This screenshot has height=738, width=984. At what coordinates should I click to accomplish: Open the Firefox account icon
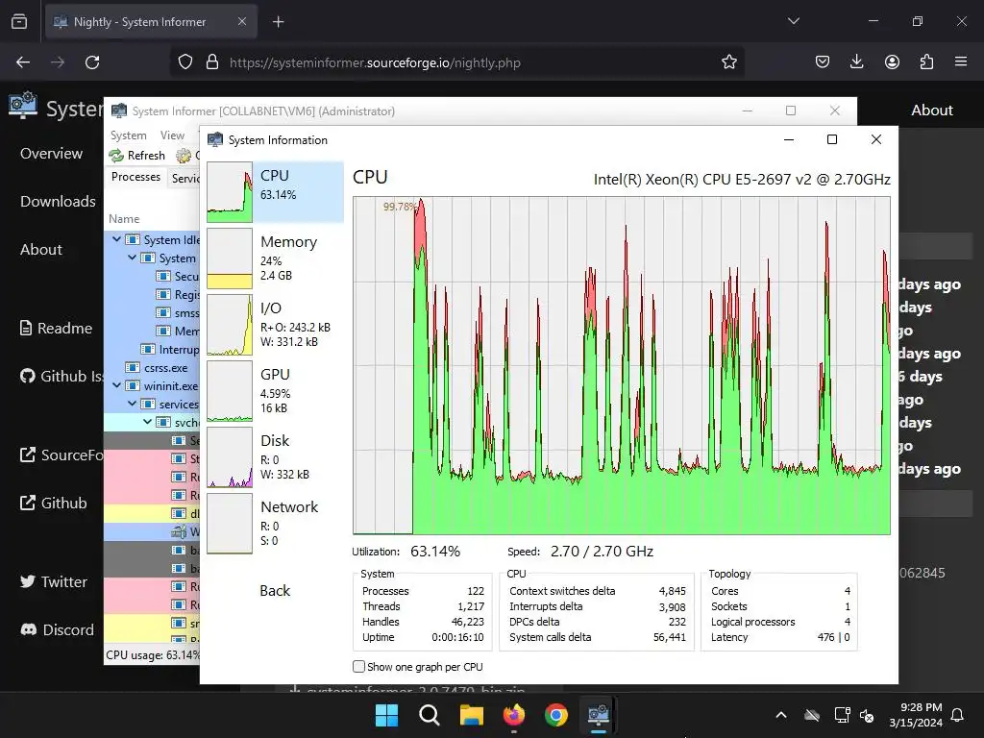coord(892,61)
